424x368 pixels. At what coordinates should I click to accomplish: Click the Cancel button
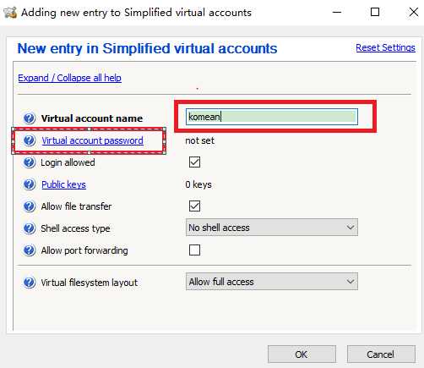(x=381, y=354)
